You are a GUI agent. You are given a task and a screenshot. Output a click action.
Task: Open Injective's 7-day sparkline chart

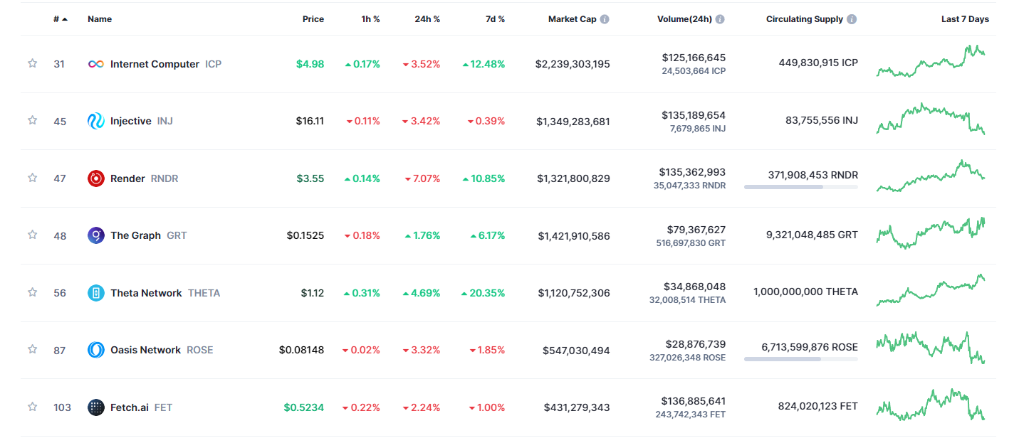point(931,119)
